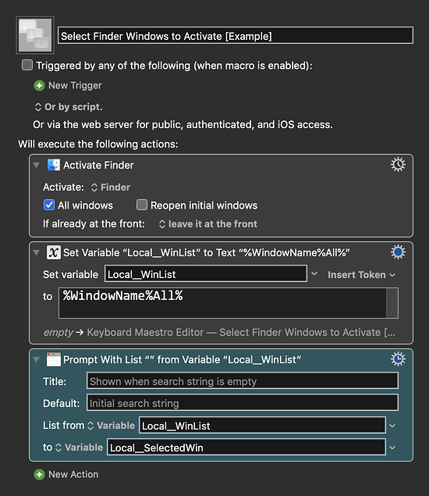Open the leave it at the front popup
This screenshot has height=496, width=429.
(x=208, y=224)
